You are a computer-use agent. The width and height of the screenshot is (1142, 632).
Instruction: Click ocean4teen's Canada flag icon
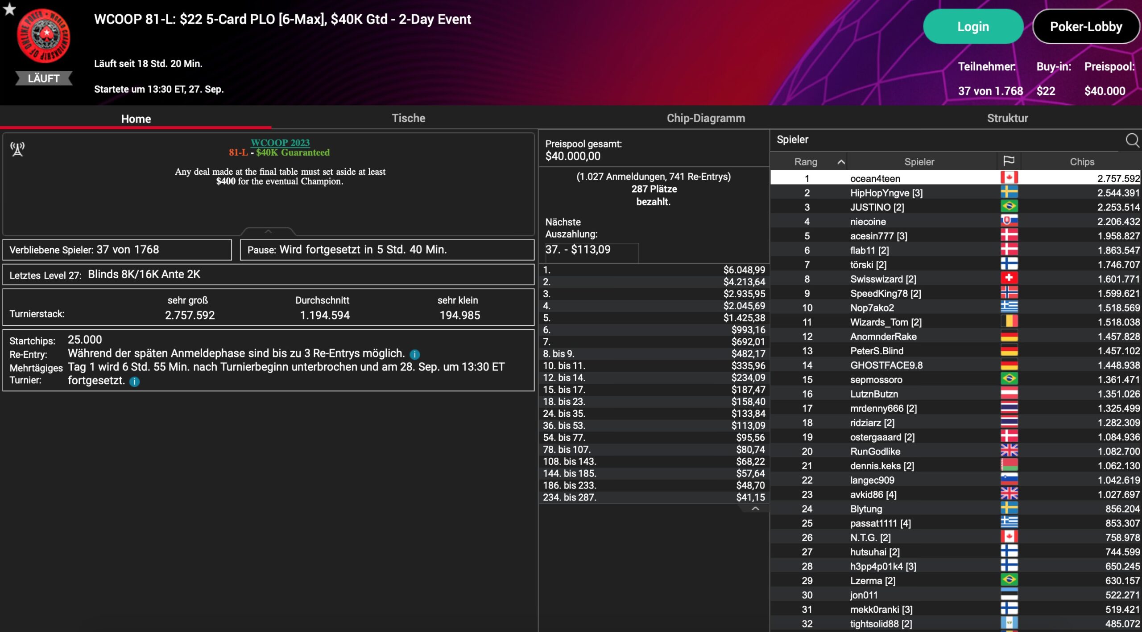point(1009,178)
